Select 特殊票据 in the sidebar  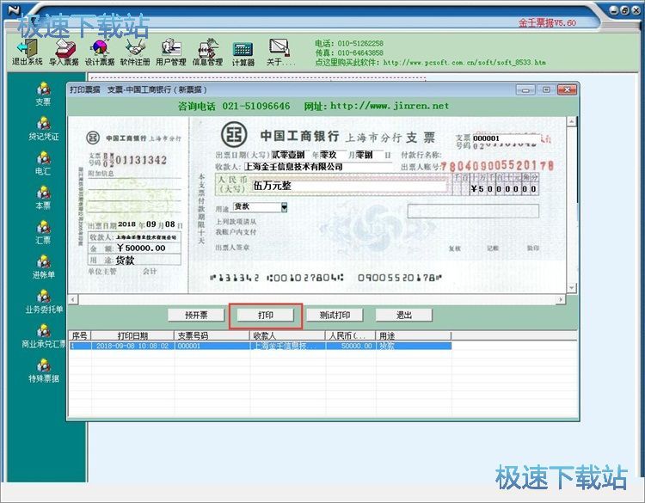tap(43, 371)
